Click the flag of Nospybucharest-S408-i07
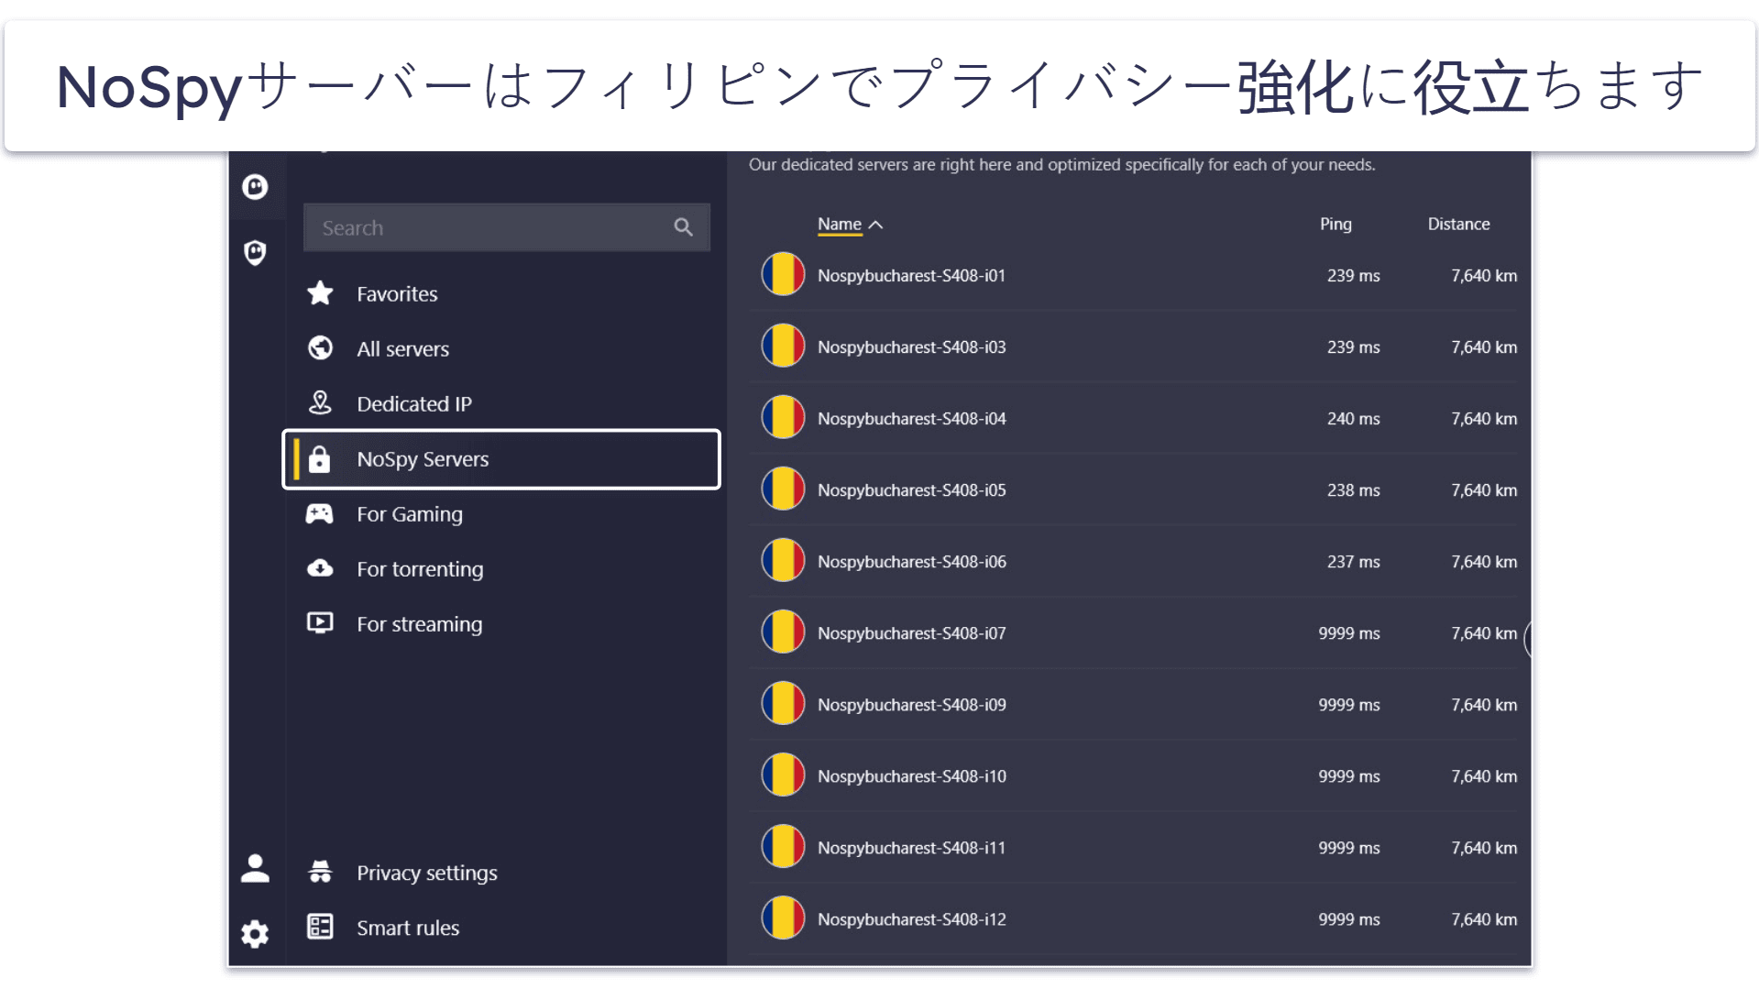This screenshot has width=1759, height=989. [783, 632]
